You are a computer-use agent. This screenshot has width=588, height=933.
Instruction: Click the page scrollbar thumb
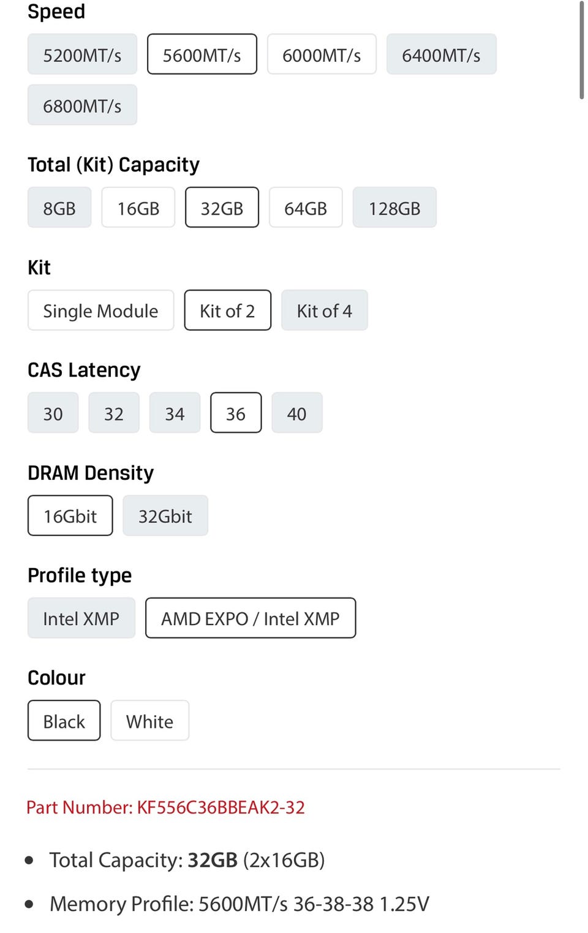[x=581, y=49]
